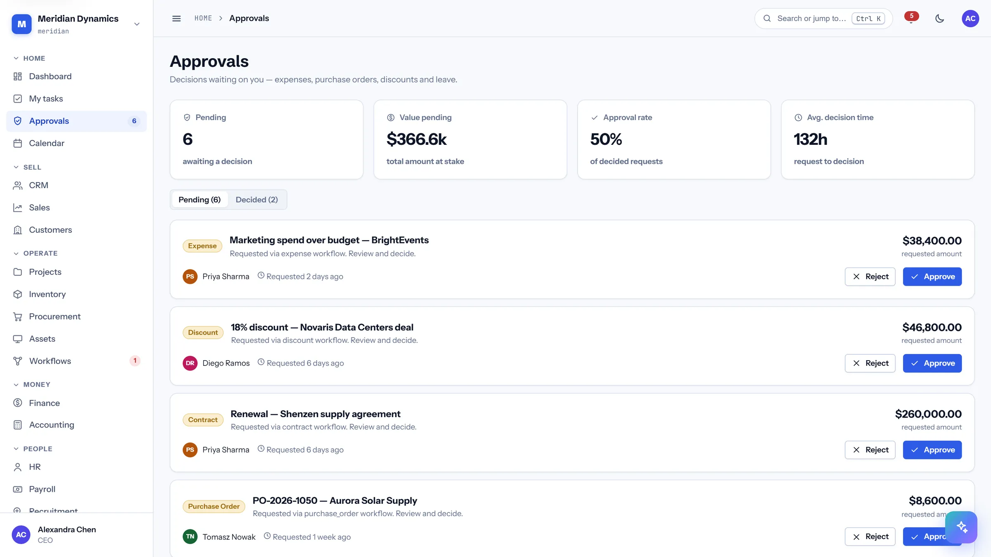Open Customers page
991x557 pixels.
click(x=76, y=230)
